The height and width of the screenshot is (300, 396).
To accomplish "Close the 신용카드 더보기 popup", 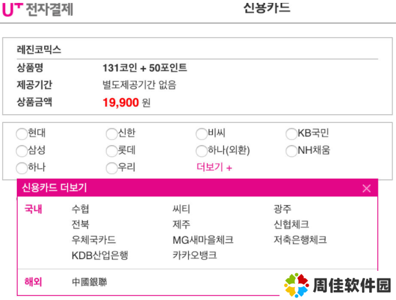I will 366,188.
